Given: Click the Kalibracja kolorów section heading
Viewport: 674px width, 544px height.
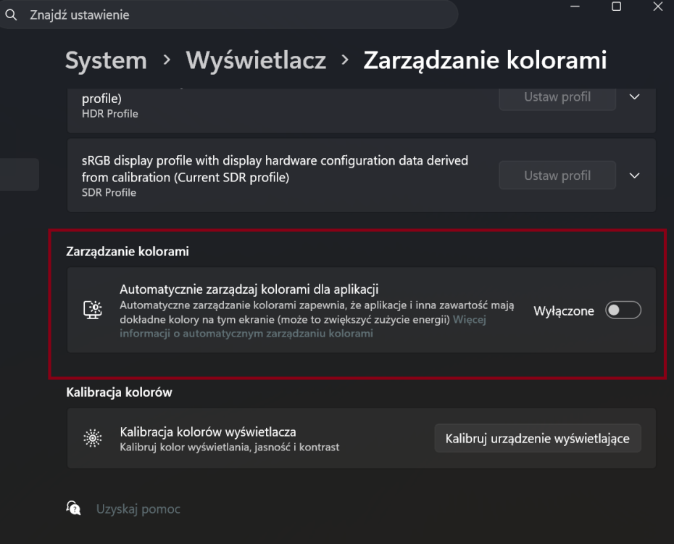Looking at the screenshot, I should 119,392.
